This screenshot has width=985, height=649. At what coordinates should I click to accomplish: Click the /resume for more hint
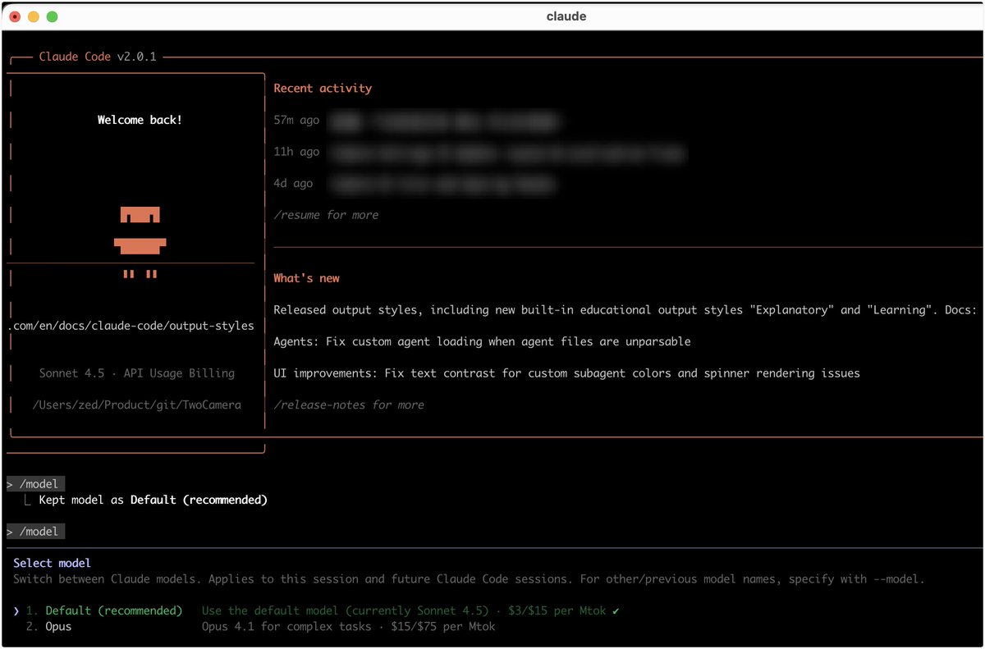[x=326, y=215]
